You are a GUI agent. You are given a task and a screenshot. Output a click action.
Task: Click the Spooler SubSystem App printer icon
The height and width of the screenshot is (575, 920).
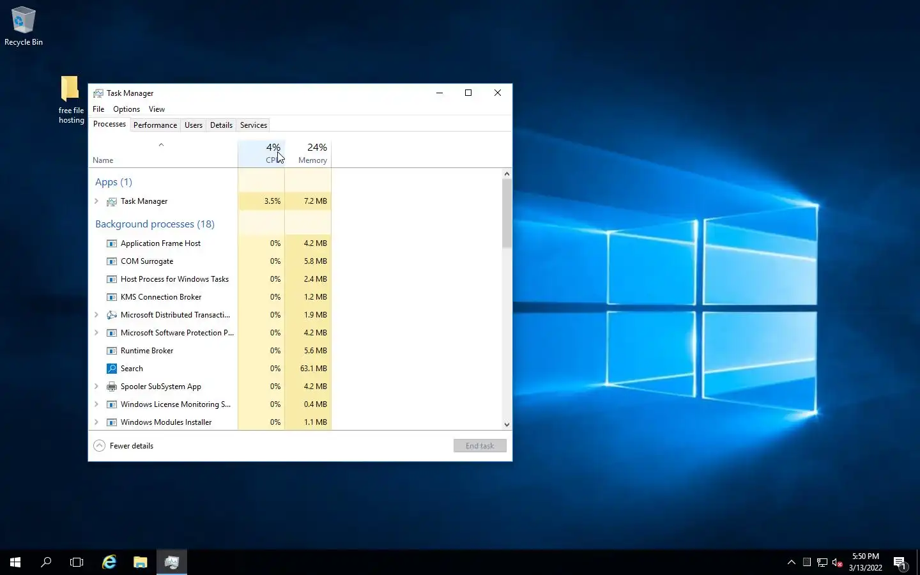click(x=112, y=387)
